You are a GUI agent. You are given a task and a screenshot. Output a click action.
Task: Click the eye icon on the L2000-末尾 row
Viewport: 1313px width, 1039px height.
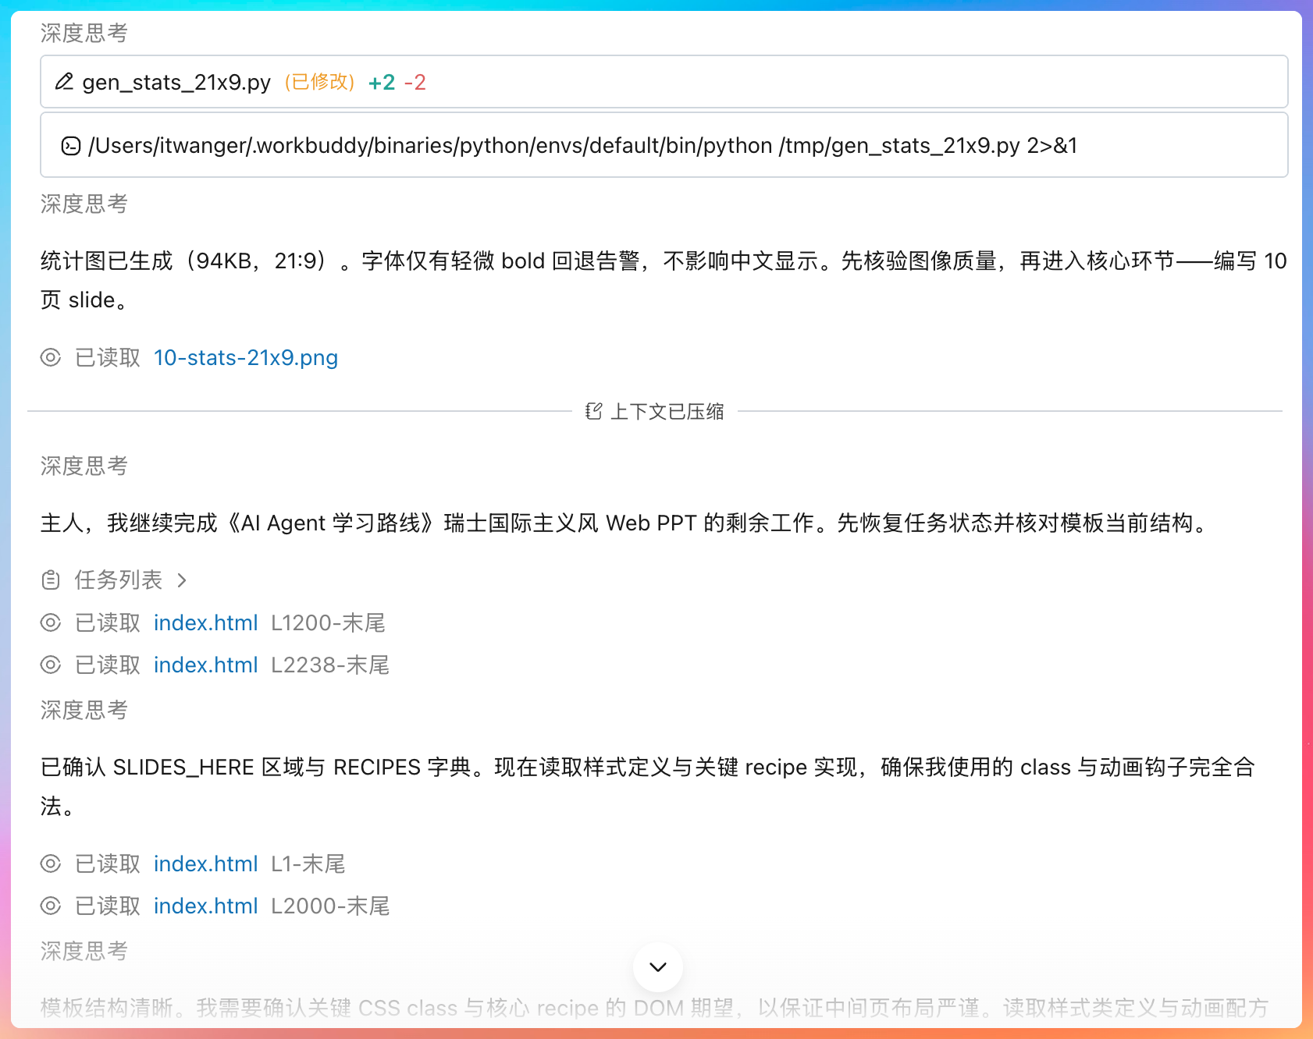pos(51,906)
